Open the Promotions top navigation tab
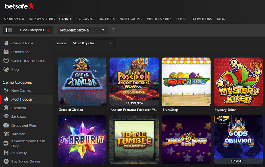This screenshot has width=265, height=167. [201, 19]
